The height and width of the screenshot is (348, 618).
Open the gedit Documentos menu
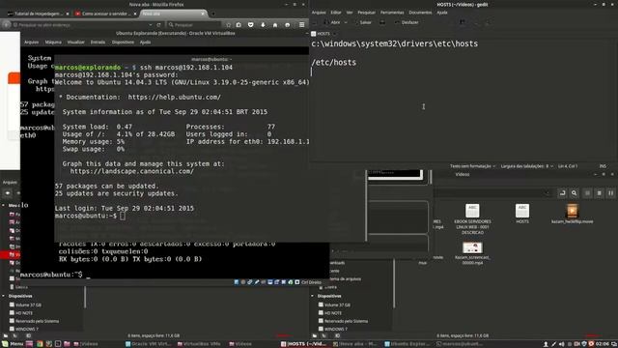pyautogui.click(x=420, y=13)
